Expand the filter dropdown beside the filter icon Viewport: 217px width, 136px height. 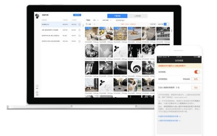point(92,24)
